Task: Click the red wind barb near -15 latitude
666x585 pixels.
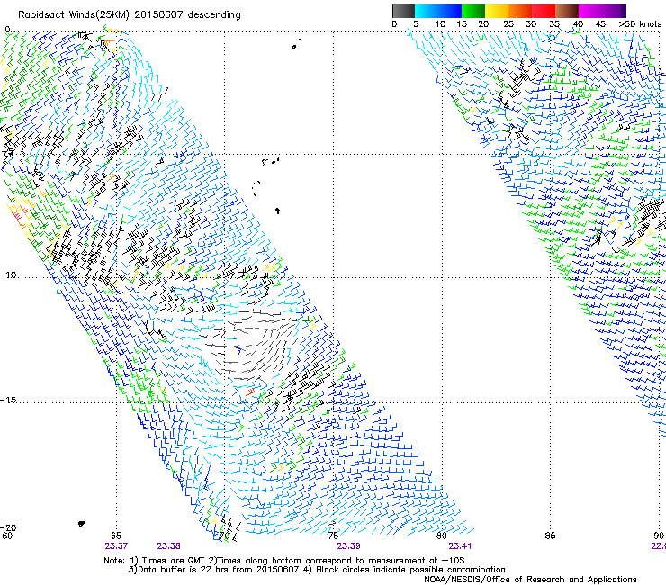Action: (250, 392)
